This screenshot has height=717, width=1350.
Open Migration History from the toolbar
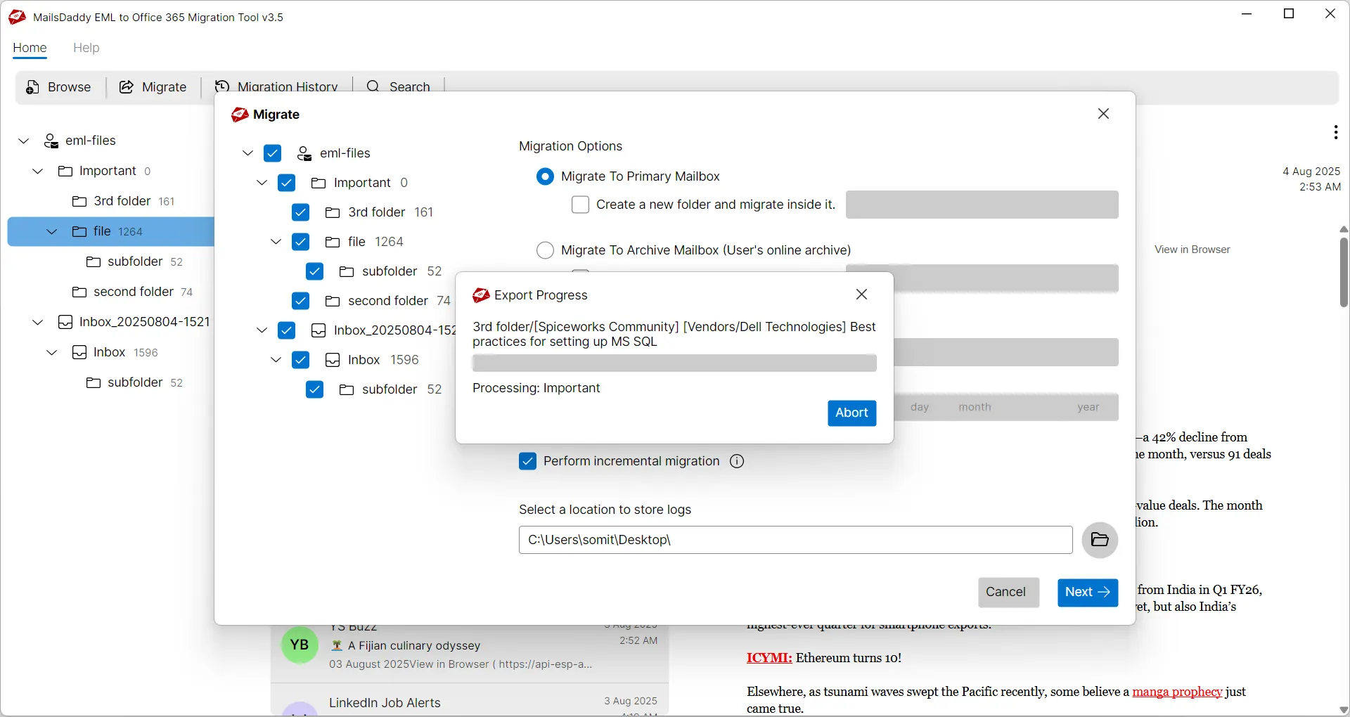pyautogui.click(x=223, y=86)
